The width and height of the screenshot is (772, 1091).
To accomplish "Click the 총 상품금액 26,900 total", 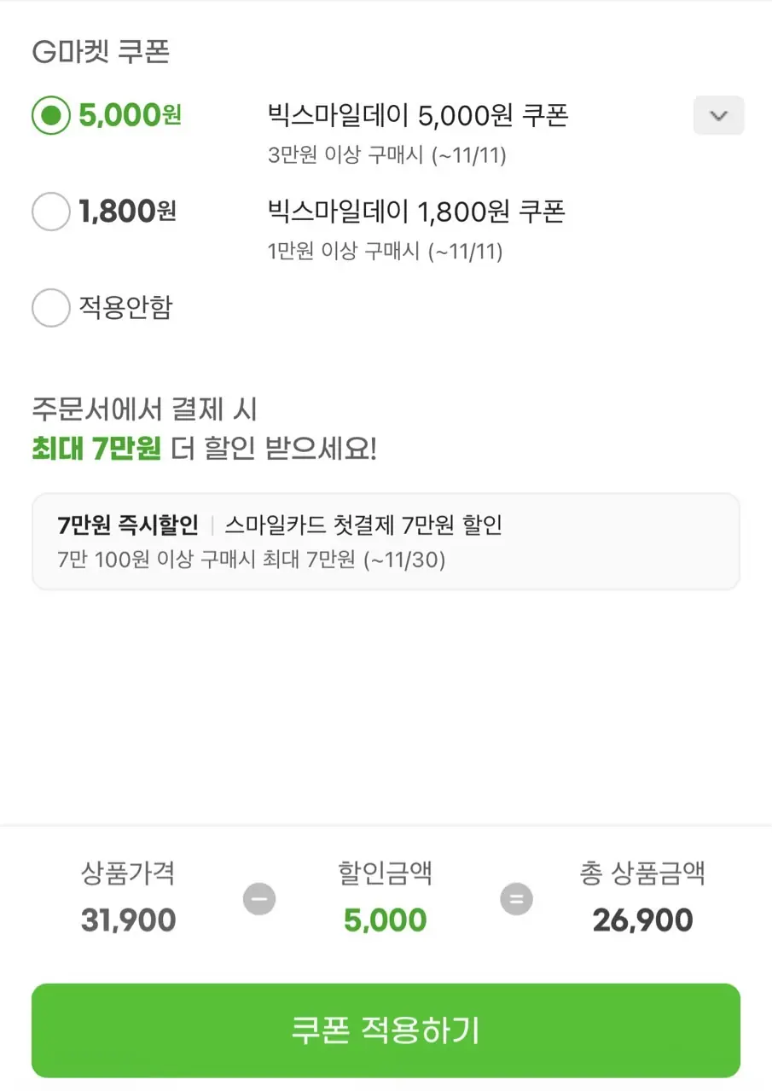I will point(642,920).
